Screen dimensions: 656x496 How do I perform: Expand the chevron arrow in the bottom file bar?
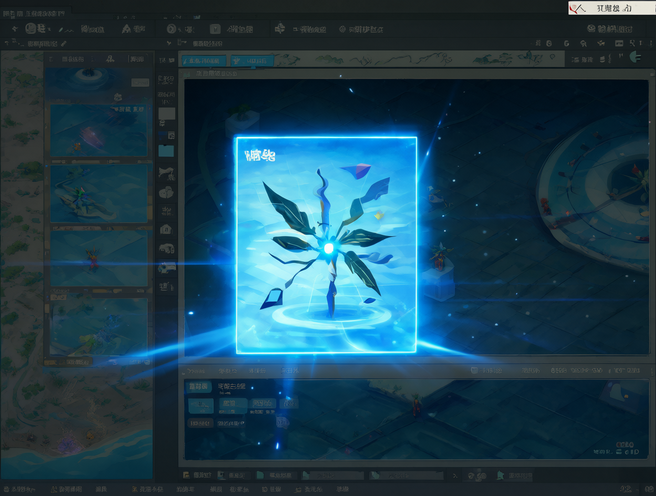[x=455, y=476]
